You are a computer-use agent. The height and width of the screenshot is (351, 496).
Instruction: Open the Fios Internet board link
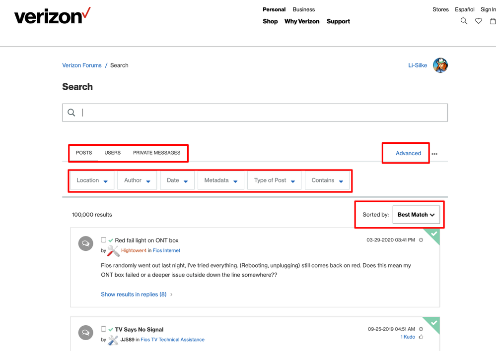(x=166, y=250)
